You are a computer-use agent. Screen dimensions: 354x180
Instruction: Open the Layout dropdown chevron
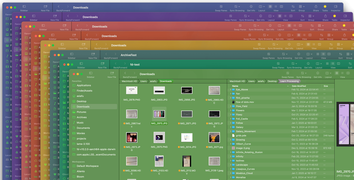331,73
